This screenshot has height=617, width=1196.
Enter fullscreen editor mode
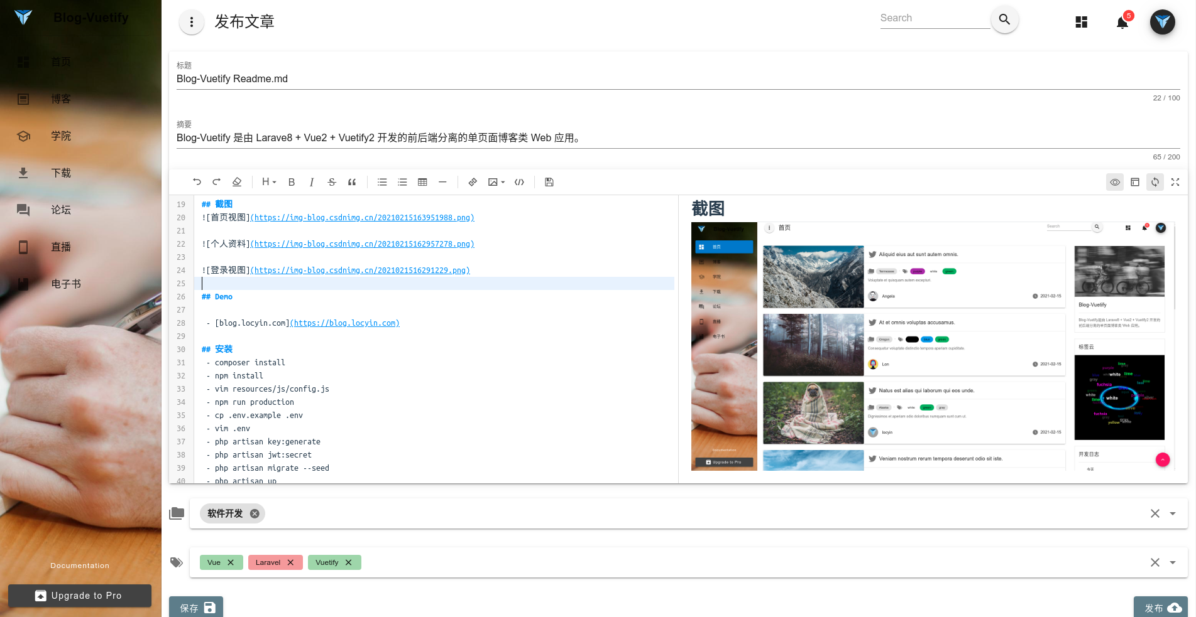(x=1175, y=182)
